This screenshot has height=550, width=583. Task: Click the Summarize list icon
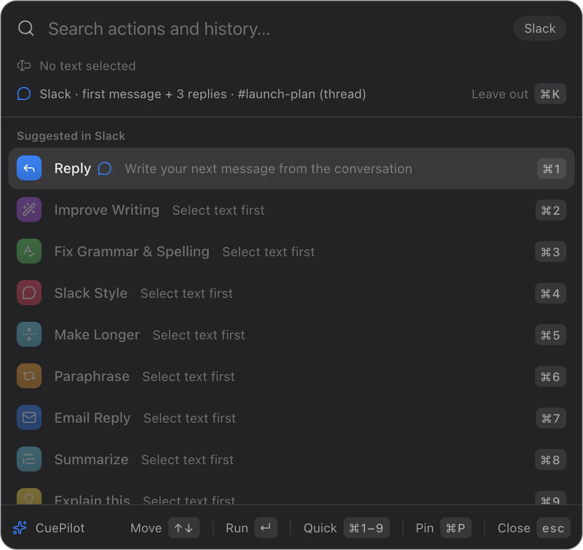(x=29, y=460)
